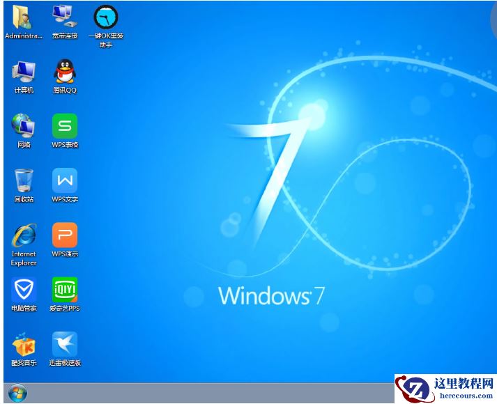
Task: Launch 一键OK重装助手 clock icon
Action: tap(106, 17)
